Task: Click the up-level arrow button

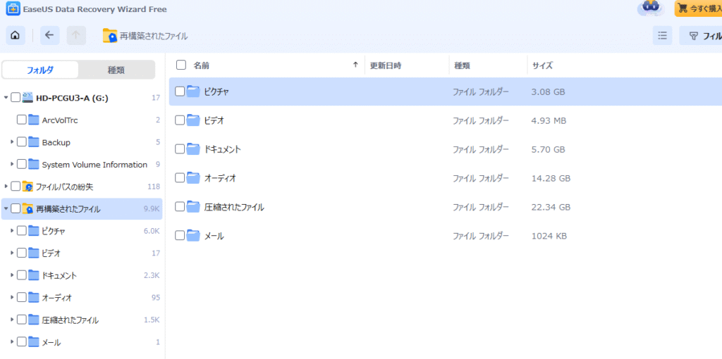Action: click(x=77, y=35)
